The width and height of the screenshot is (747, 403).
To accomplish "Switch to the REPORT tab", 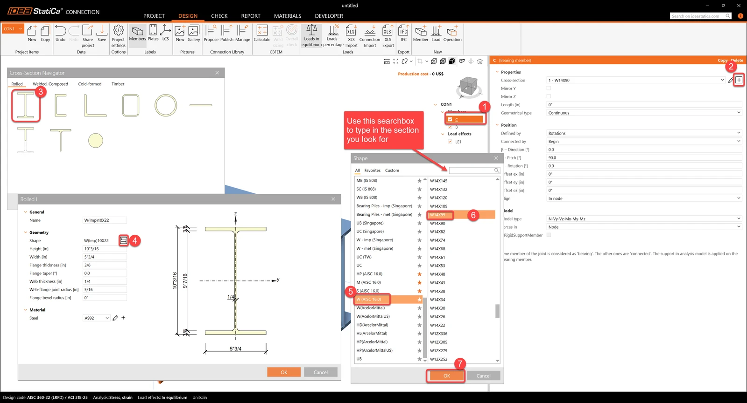I will pyautogui.click(x=251, y=16).
